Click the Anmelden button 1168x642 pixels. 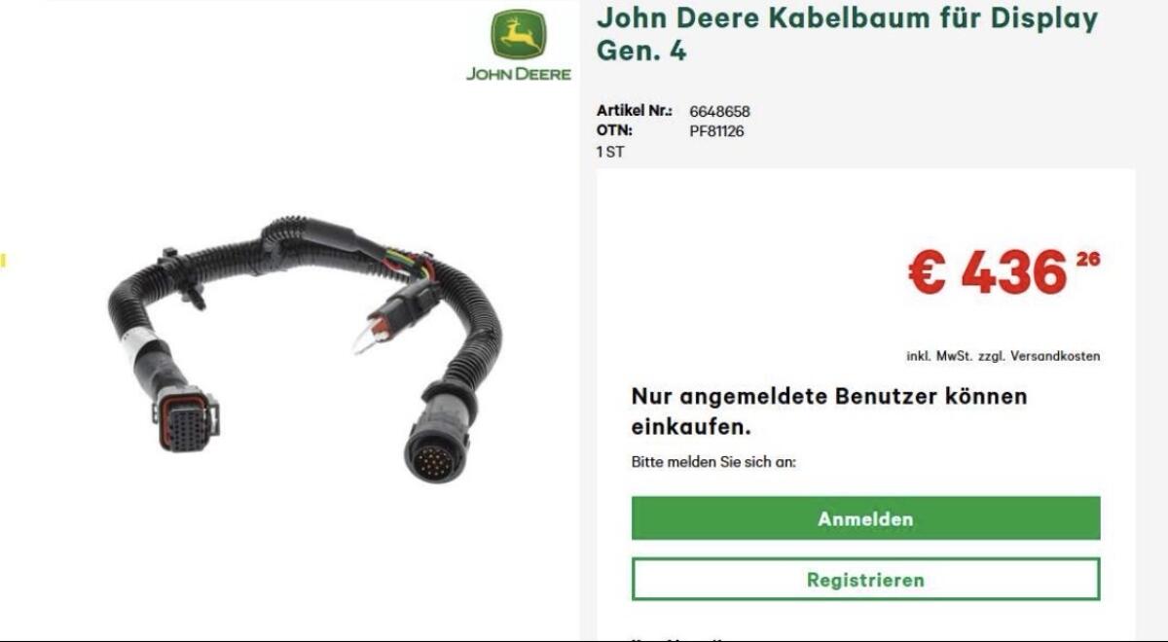[865, 518]
